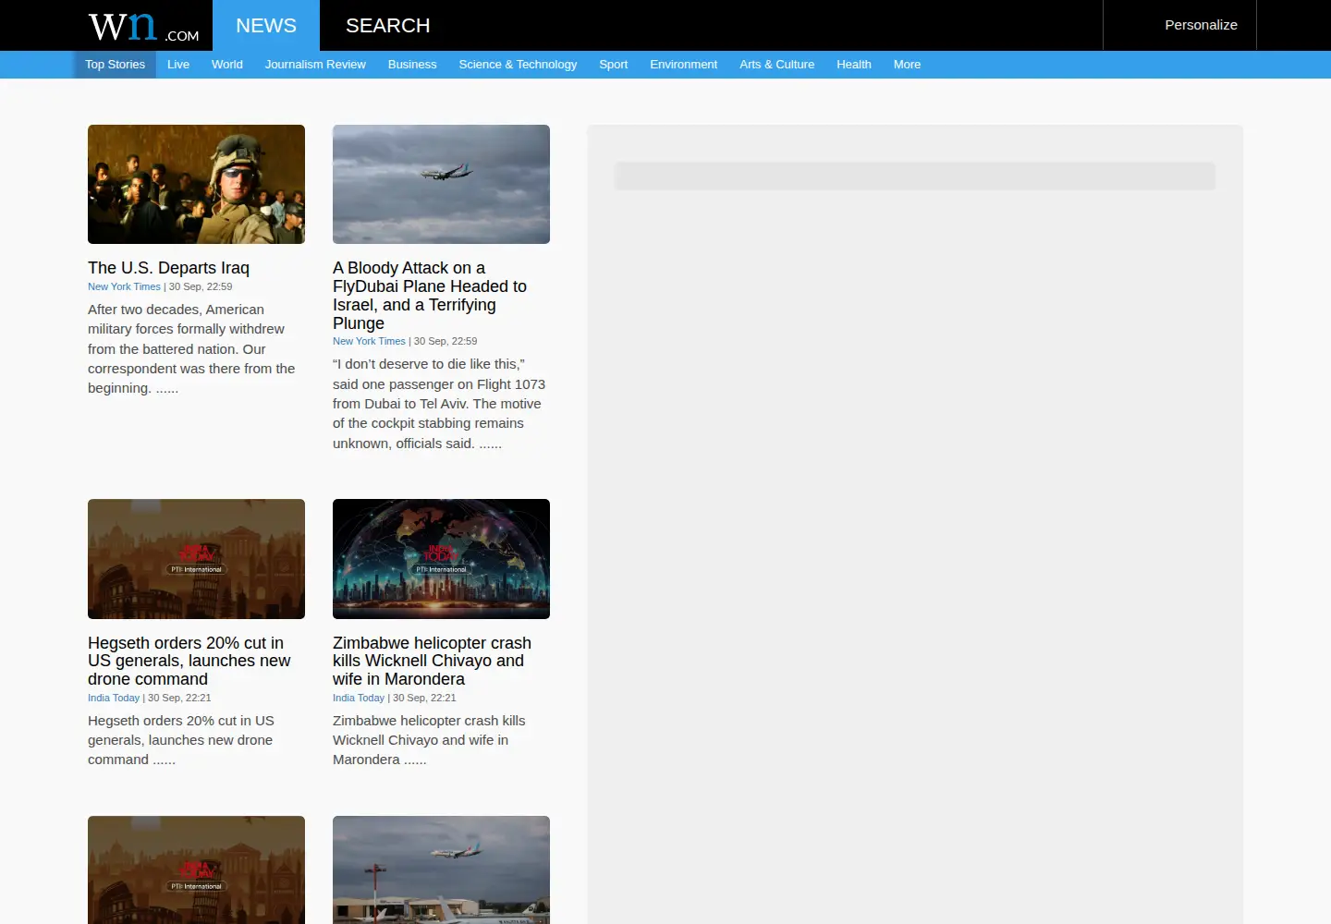Open Environment category
Screen dimensions: 1331x924
(x=683, y=65)
